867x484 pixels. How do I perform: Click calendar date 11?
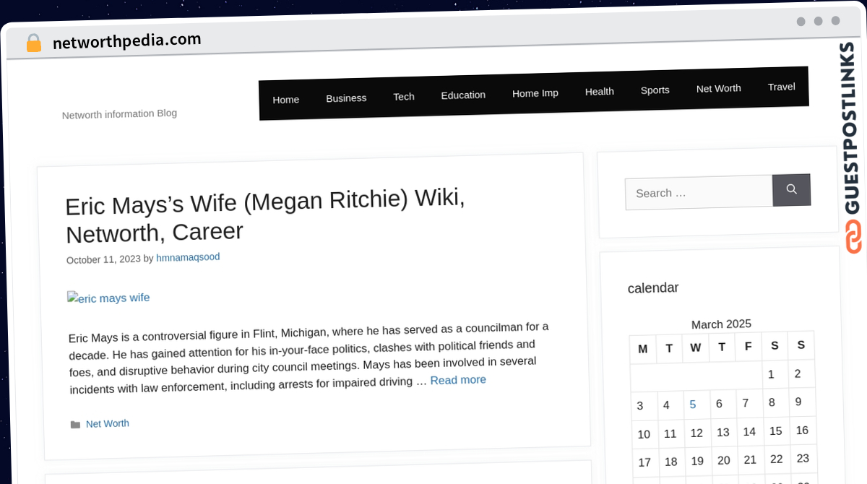coord(670,434)
